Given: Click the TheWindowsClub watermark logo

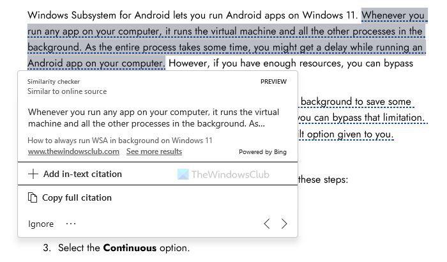Looking at the screenshot, I should [183, 174].
